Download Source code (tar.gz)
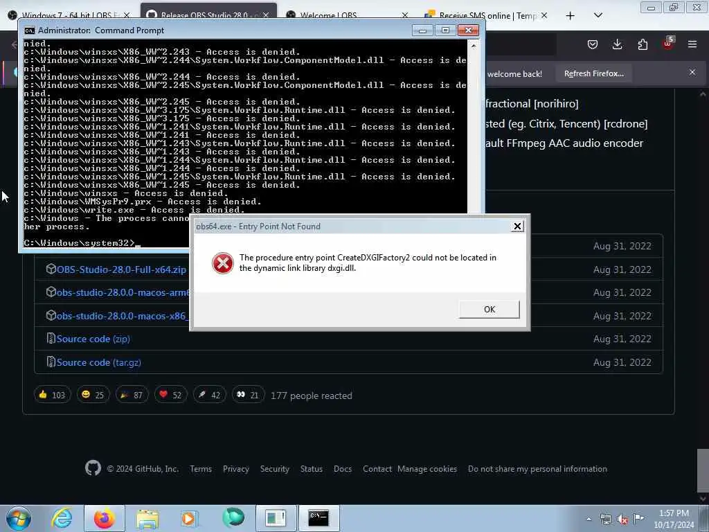709x532 pixels. coord(98,362)
